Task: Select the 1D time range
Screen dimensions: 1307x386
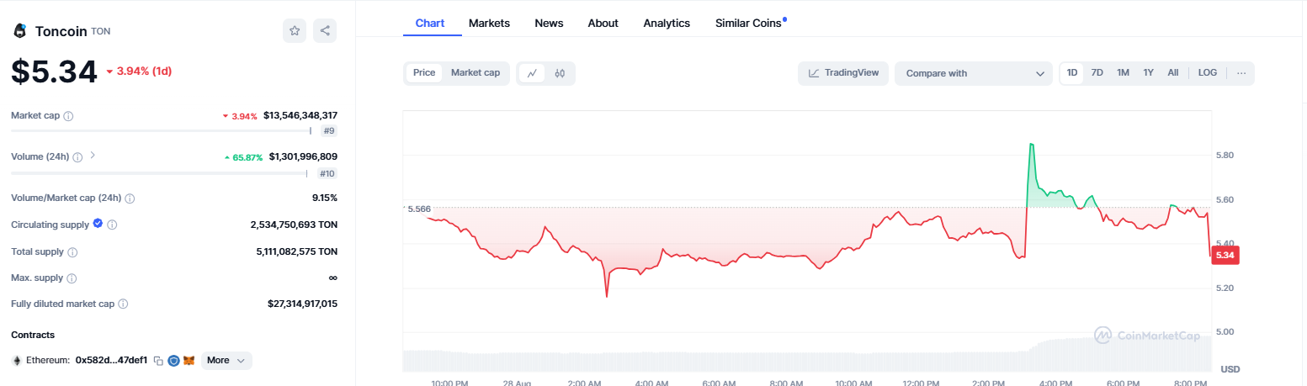Action: [x=1072, y=73]
